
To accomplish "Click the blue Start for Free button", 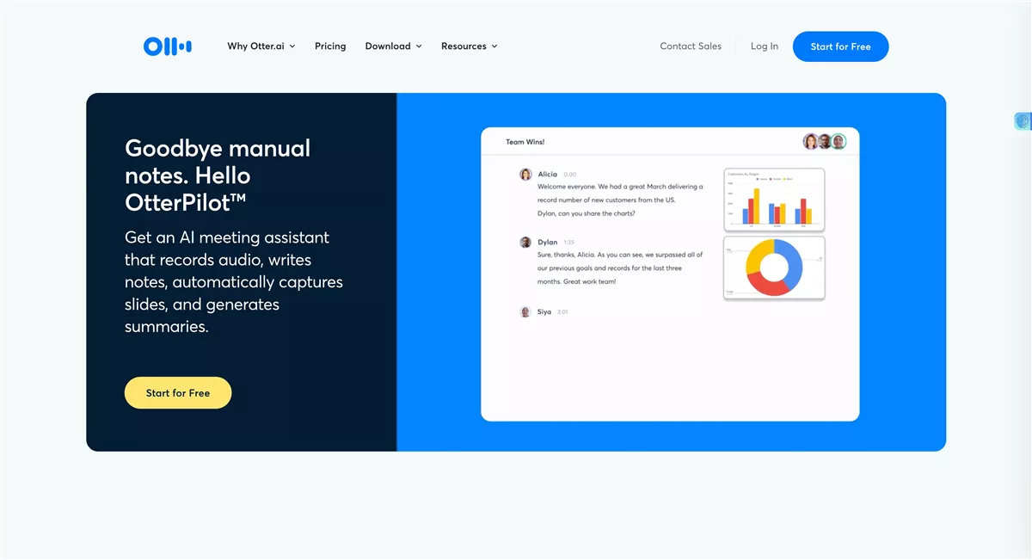I will pos(840,46).
